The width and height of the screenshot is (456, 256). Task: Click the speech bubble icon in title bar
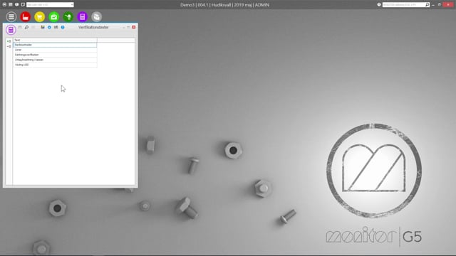17,5
